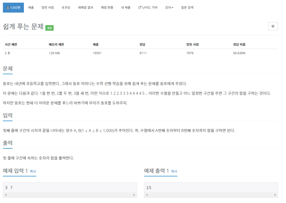Open the 내 제출 tab
286x203 pixels.
tap(125, 8)
